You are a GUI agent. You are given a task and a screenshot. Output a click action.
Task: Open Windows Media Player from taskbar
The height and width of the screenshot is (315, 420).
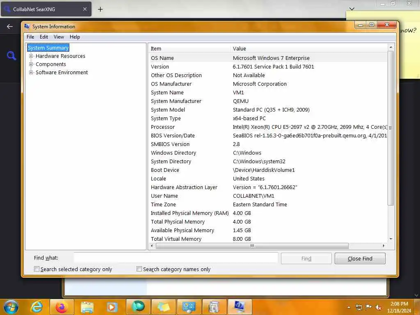click(x=112, y=307)
